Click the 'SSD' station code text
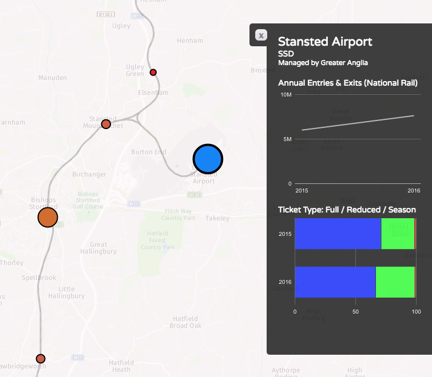The image size is (432, 377). coord(286,54)
